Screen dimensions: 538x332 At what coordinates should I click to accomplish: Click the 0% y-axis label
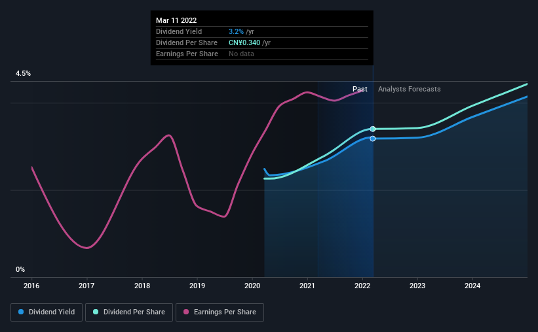[20, 270]
